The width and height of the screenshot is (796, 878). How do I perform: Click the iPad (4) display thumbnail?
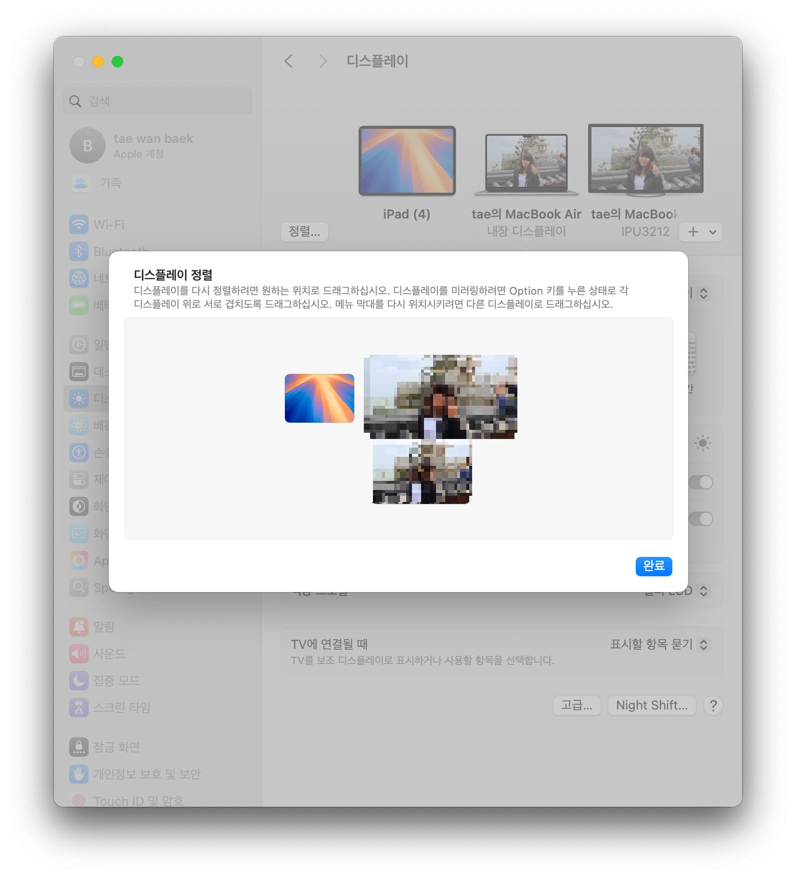click(x=407, y=161)
